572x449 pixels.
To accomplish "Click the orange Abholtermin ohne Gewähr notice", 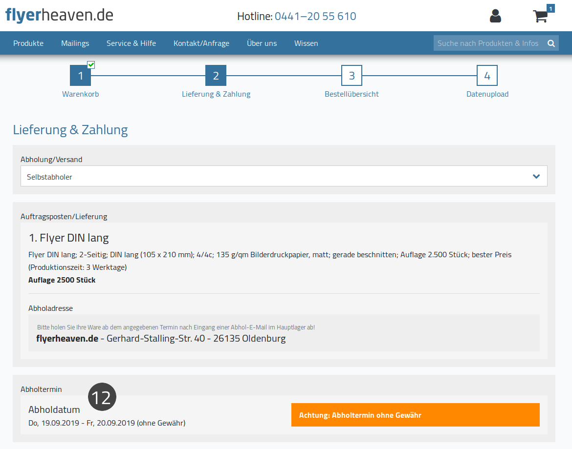I will click(x=415, y=415).
